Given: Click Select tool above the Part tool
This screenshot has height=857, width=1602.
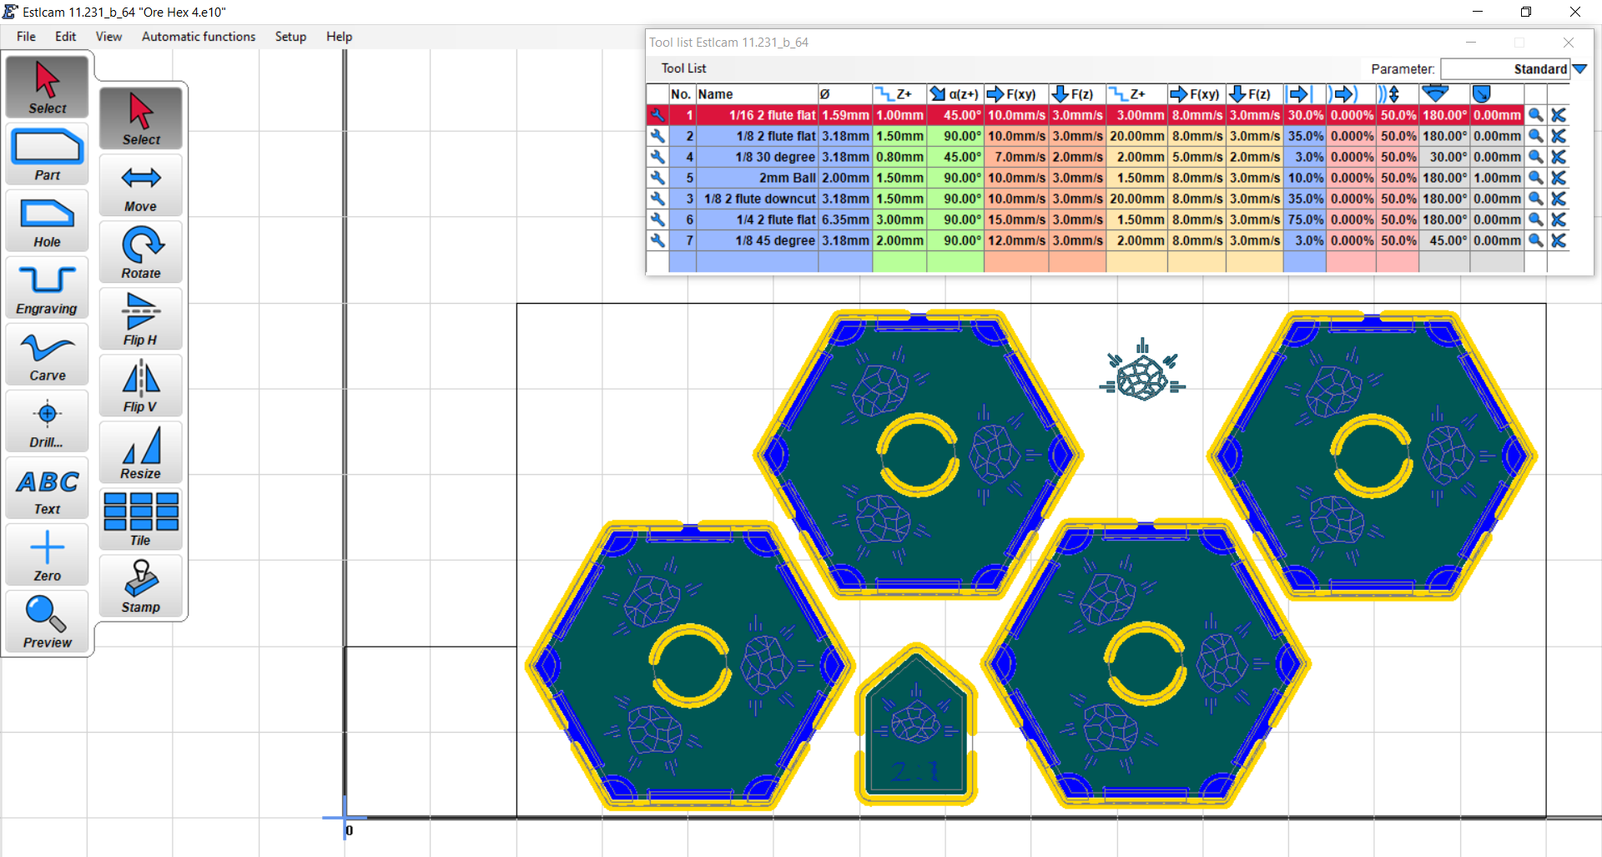Looking at the screenshot, I should click(48, 87).
